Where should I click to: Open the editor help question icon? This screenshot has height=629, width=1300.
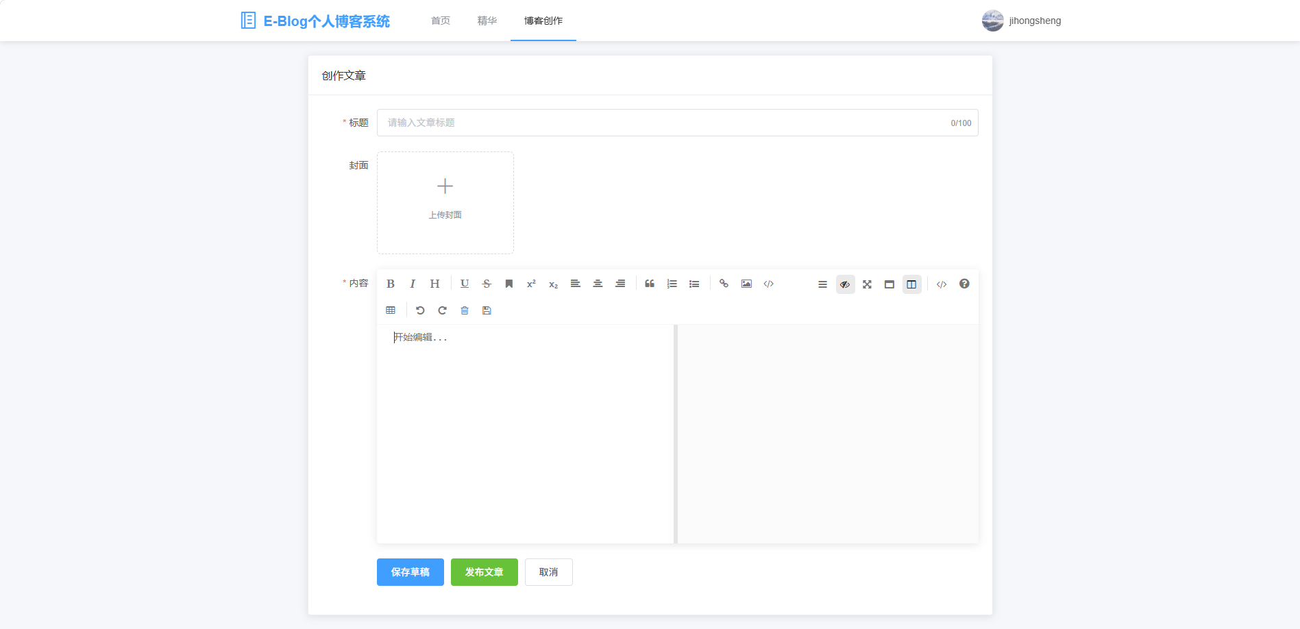coord(964,284)
